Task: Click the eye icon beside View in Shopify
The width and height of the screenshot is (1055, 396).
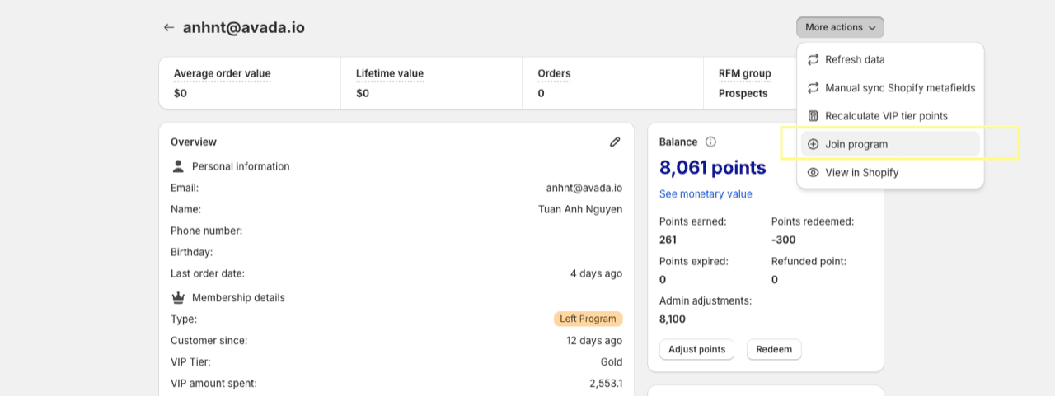Action: pyautogui.click(x=814, y=173)
